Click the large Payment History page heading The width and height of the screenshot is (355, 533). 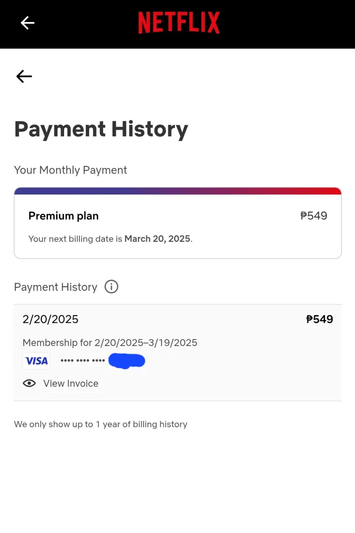pyautogui.click(x=101, y=129)
